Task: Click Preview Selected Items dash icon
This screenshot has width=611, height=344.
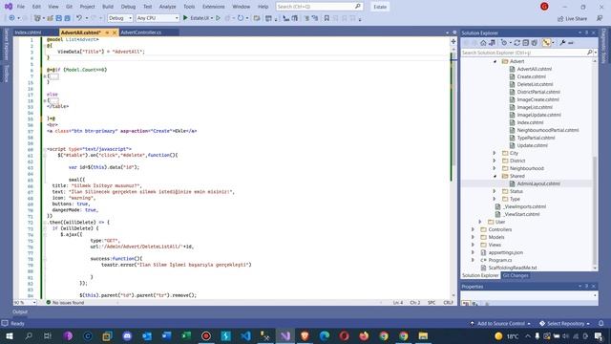Action: tap(571, 43)
